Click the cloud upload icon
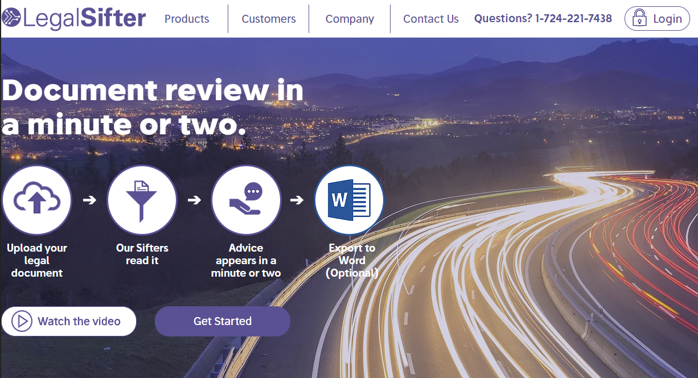 (x=36, y=200)
